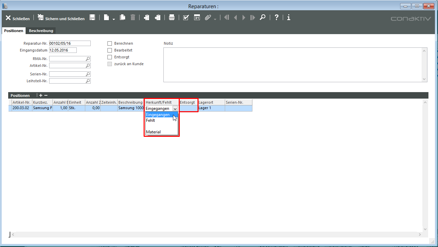This screenshot has width=438, height=247.
Task: Click the duplicate record icon
Action: coord(122,18)
